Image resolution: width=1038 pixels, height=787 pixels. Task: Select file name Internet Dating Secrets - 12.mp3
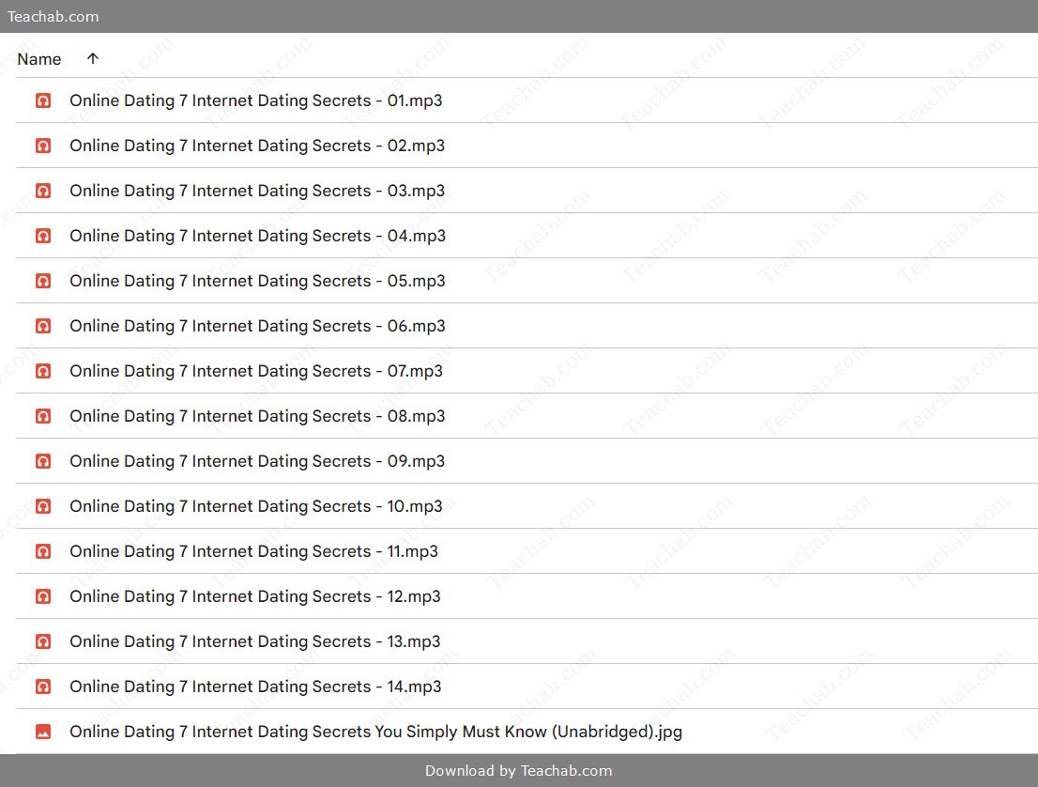coord(255,596)
